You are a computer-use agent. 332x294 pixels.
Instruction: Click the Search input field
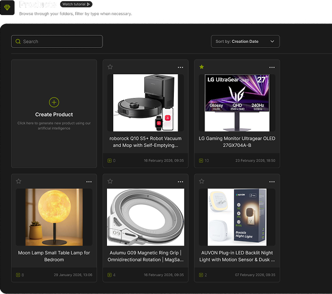point(57,42)
